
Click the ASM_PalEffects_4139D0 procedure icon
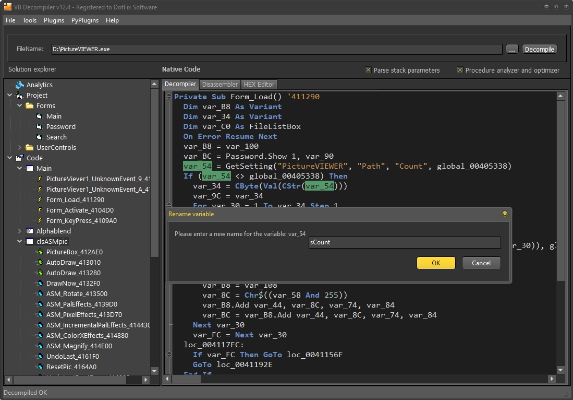pos(40,304)
